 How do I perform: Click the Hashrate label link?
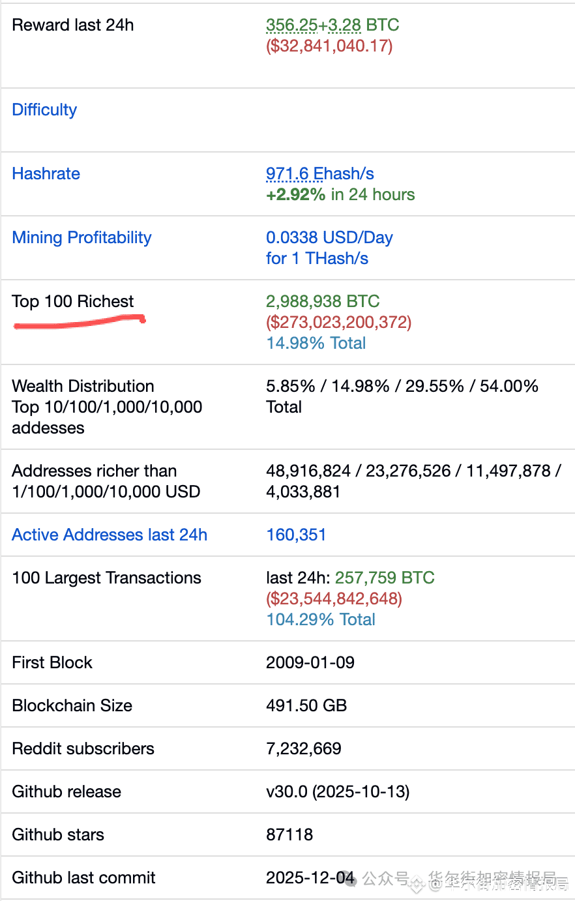tap(46, 173)
